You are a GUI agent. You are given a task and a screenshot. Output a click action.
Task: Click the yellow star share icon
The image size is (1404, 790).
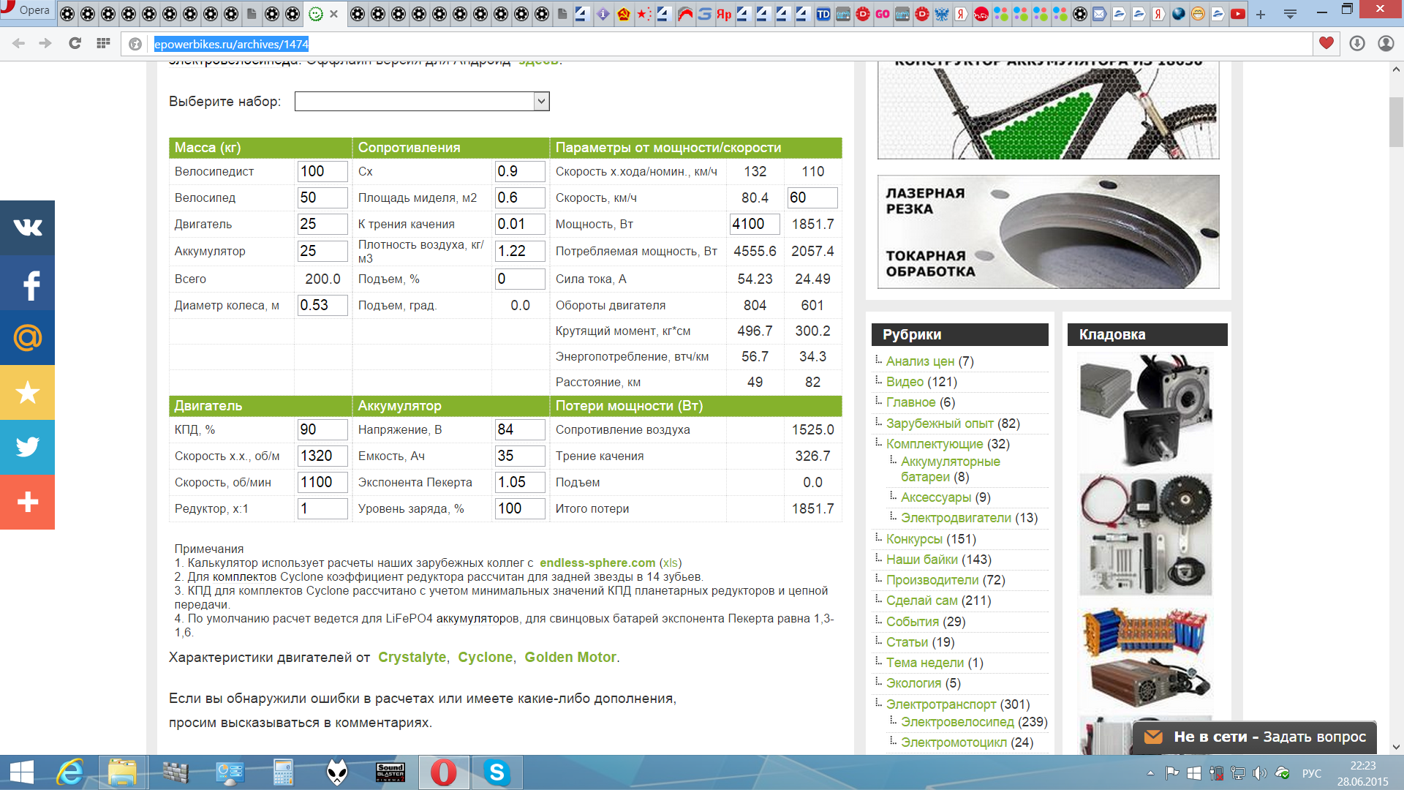click(27, 393)
